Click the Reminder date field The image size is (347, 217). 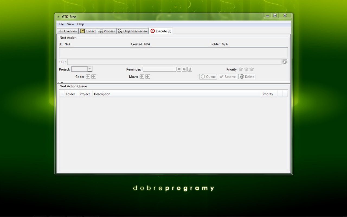coord(159,69)
